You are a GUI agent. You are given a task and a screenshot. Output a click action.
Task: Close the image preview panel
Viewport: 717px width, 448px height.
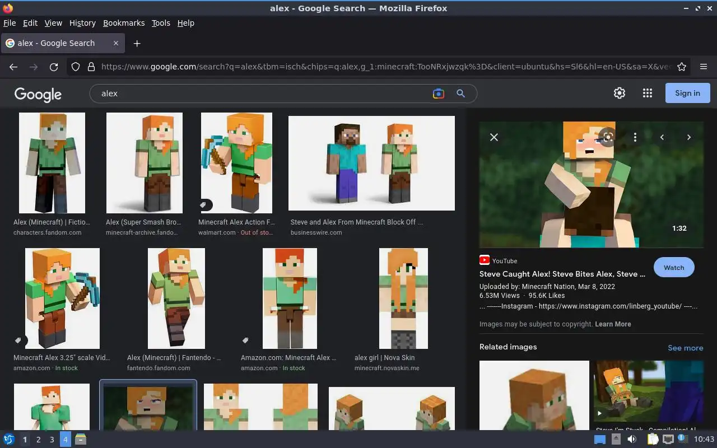click(x=494, y=137)
